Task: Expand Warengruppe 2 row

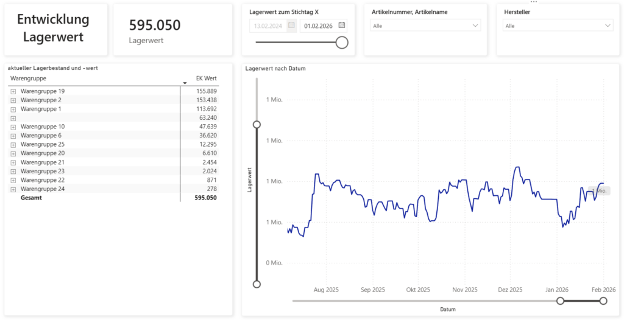Action: [13, 100]
